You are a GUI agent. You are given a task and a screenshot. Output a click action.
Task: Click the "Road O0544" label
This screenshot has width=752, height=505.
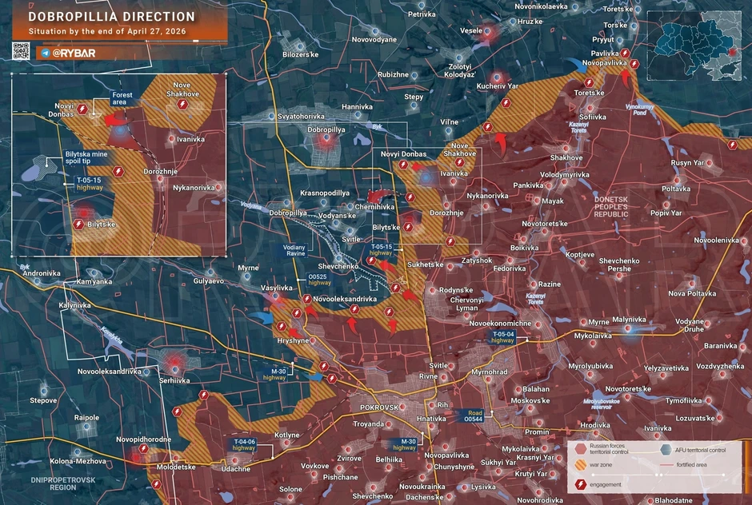(474, 416)
